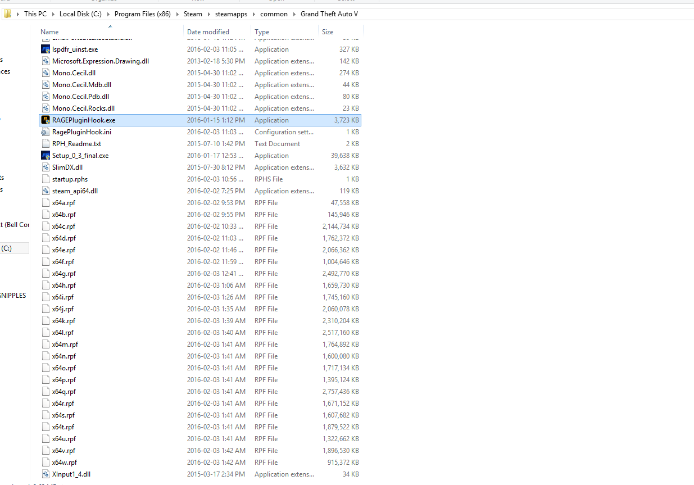Click the Setup_0_3_final.exe installer icon

tap(46, 156)
